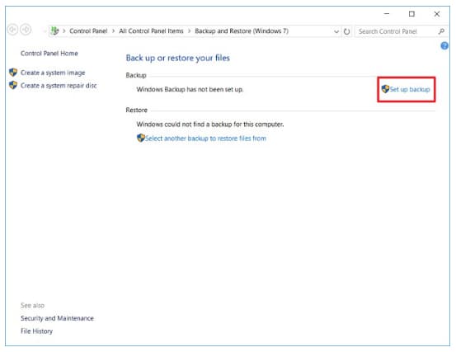Click 'Windows Backup has not been set up.' text
456x352 pixels.
click(190, 89)
